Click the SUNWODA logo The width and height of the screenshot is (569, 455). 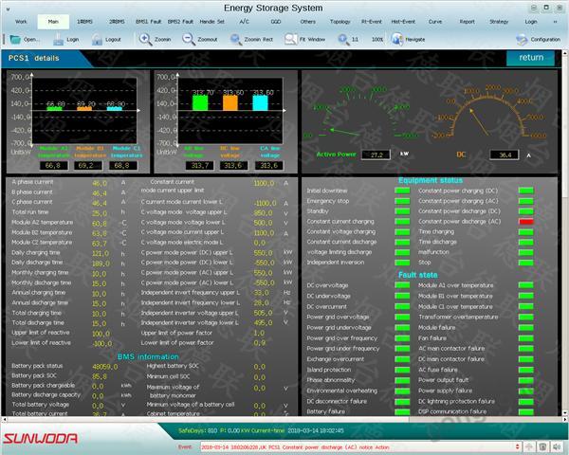point(41,438)
